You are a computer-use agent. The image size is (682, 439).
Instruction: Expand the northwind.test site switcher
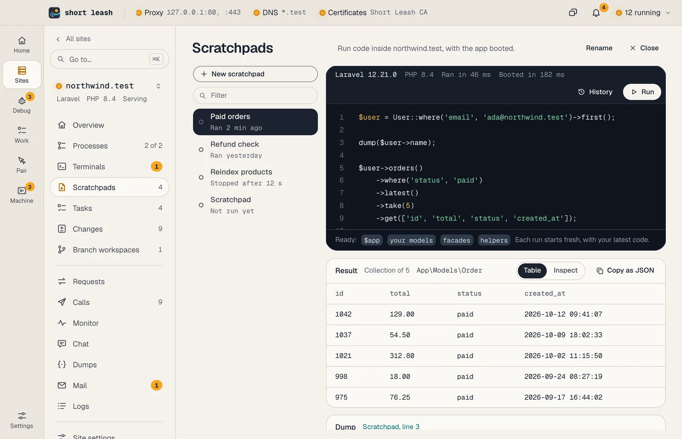point(158,86)
